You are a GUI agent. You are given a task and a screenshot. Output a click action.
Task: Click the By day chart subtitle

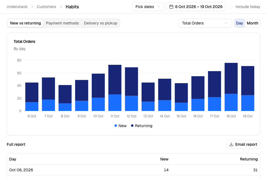19,49
